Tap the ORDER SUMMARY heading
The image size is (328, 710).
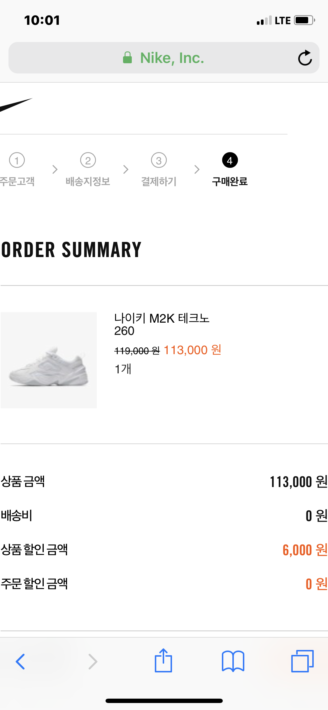tap(71, 250)
